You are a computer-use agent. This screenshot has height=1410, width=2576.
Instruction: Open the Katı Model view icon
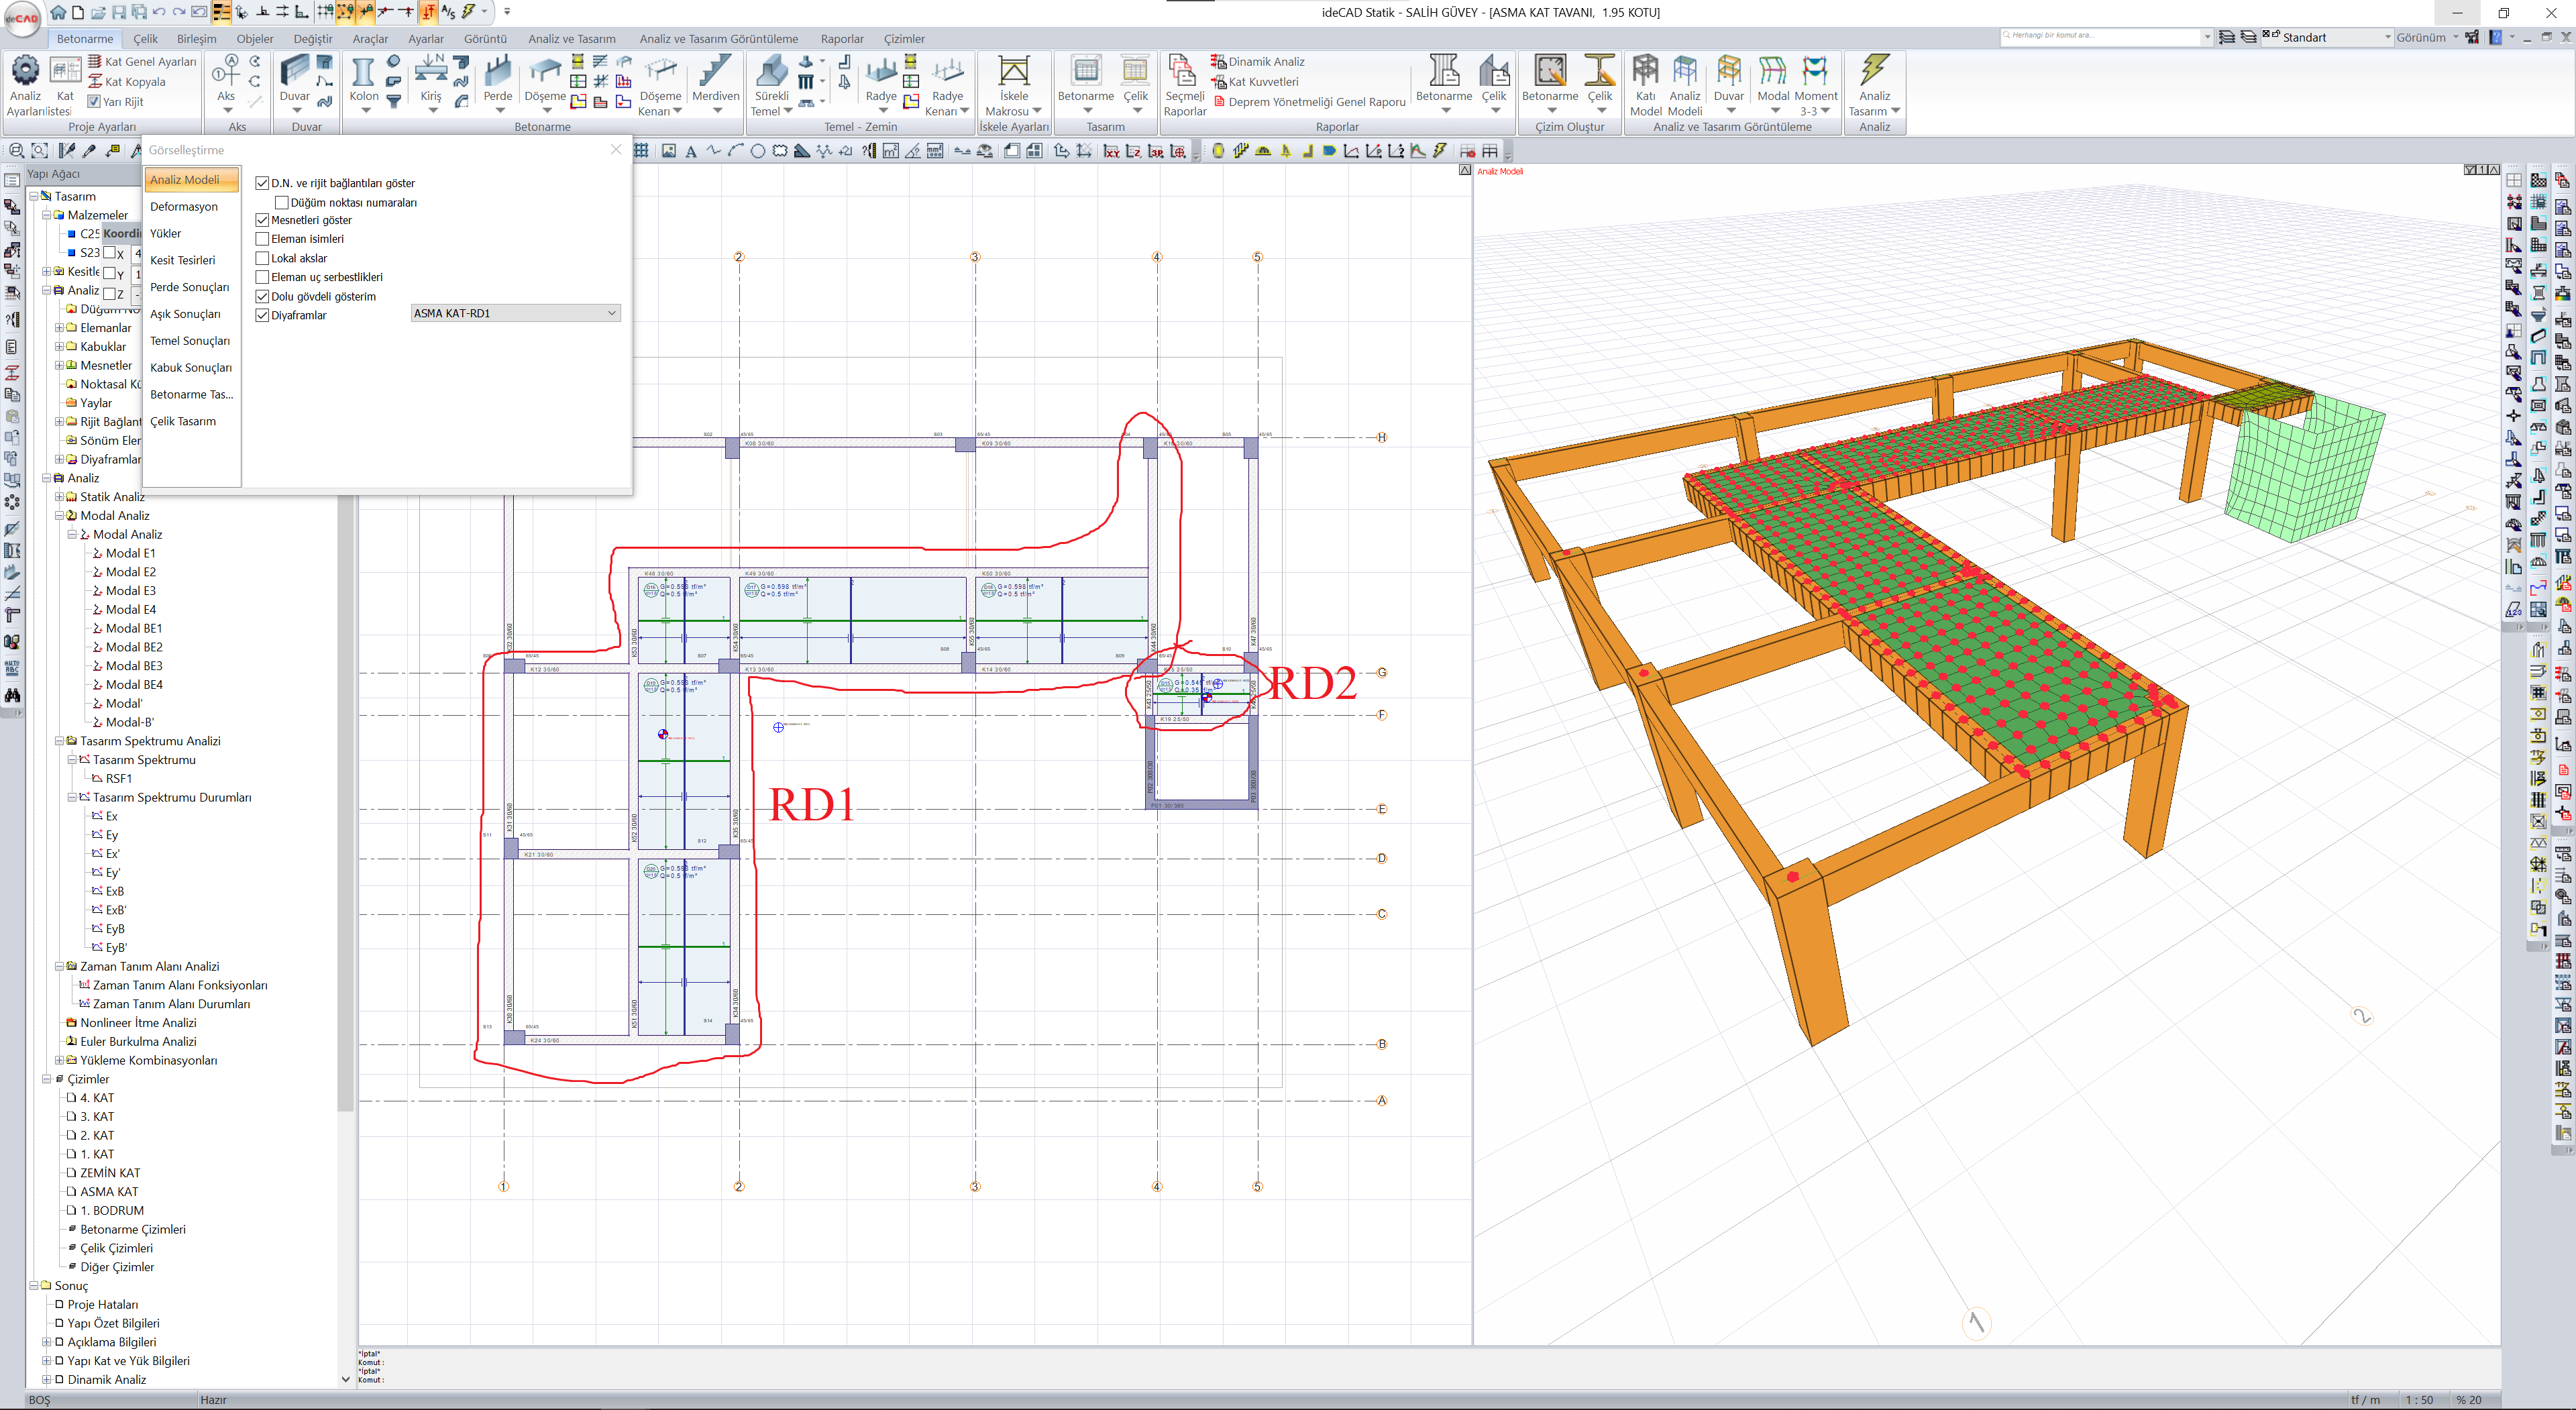tap(1645, 73)
